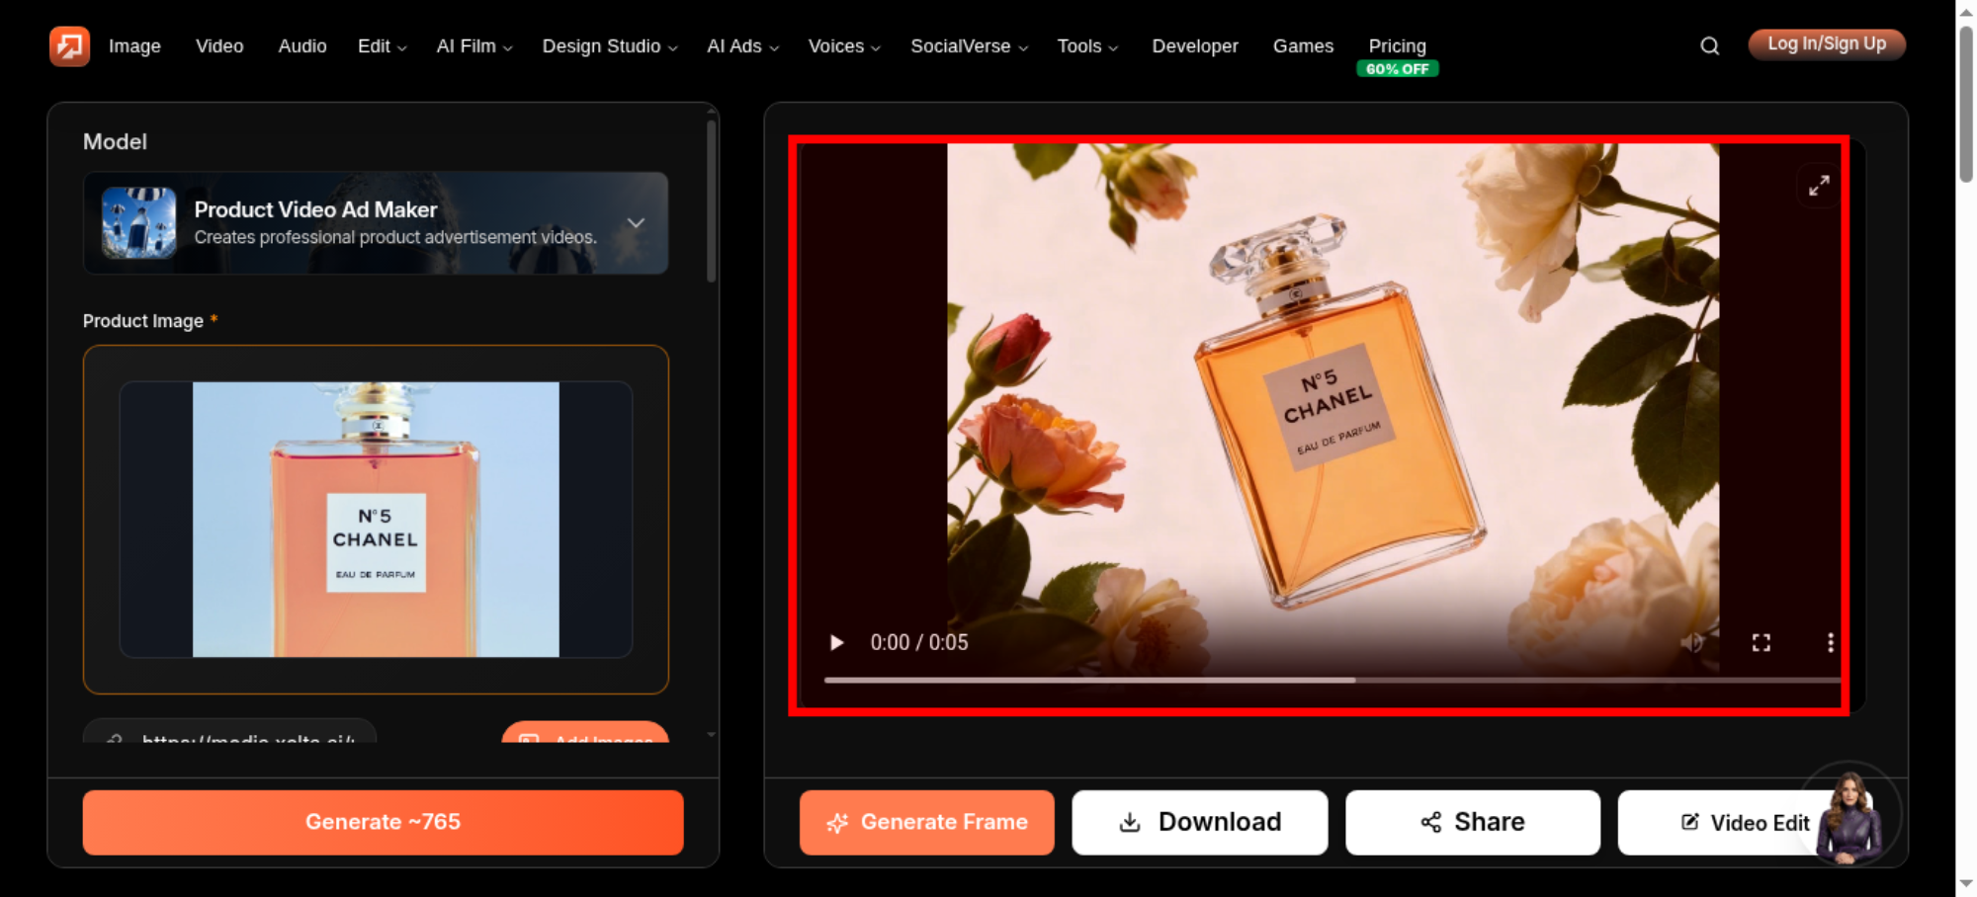Expand the AI Film menu
Viewport: 1977px width, 897px height.
(x=474, y=46)
